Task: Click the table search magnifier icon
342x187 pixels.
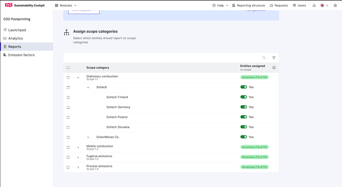Action: [x=264, y=58]
